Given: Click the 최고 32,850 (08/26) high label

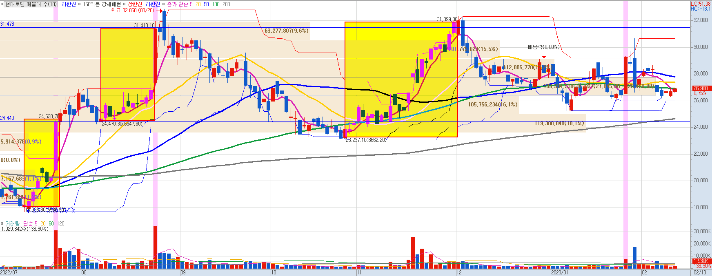Looking at the screenshot, I should pos(133,10).
